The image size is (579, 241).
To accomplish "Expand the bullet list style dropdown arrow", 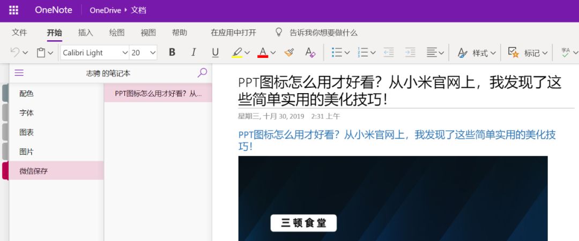I will (347, 53).
